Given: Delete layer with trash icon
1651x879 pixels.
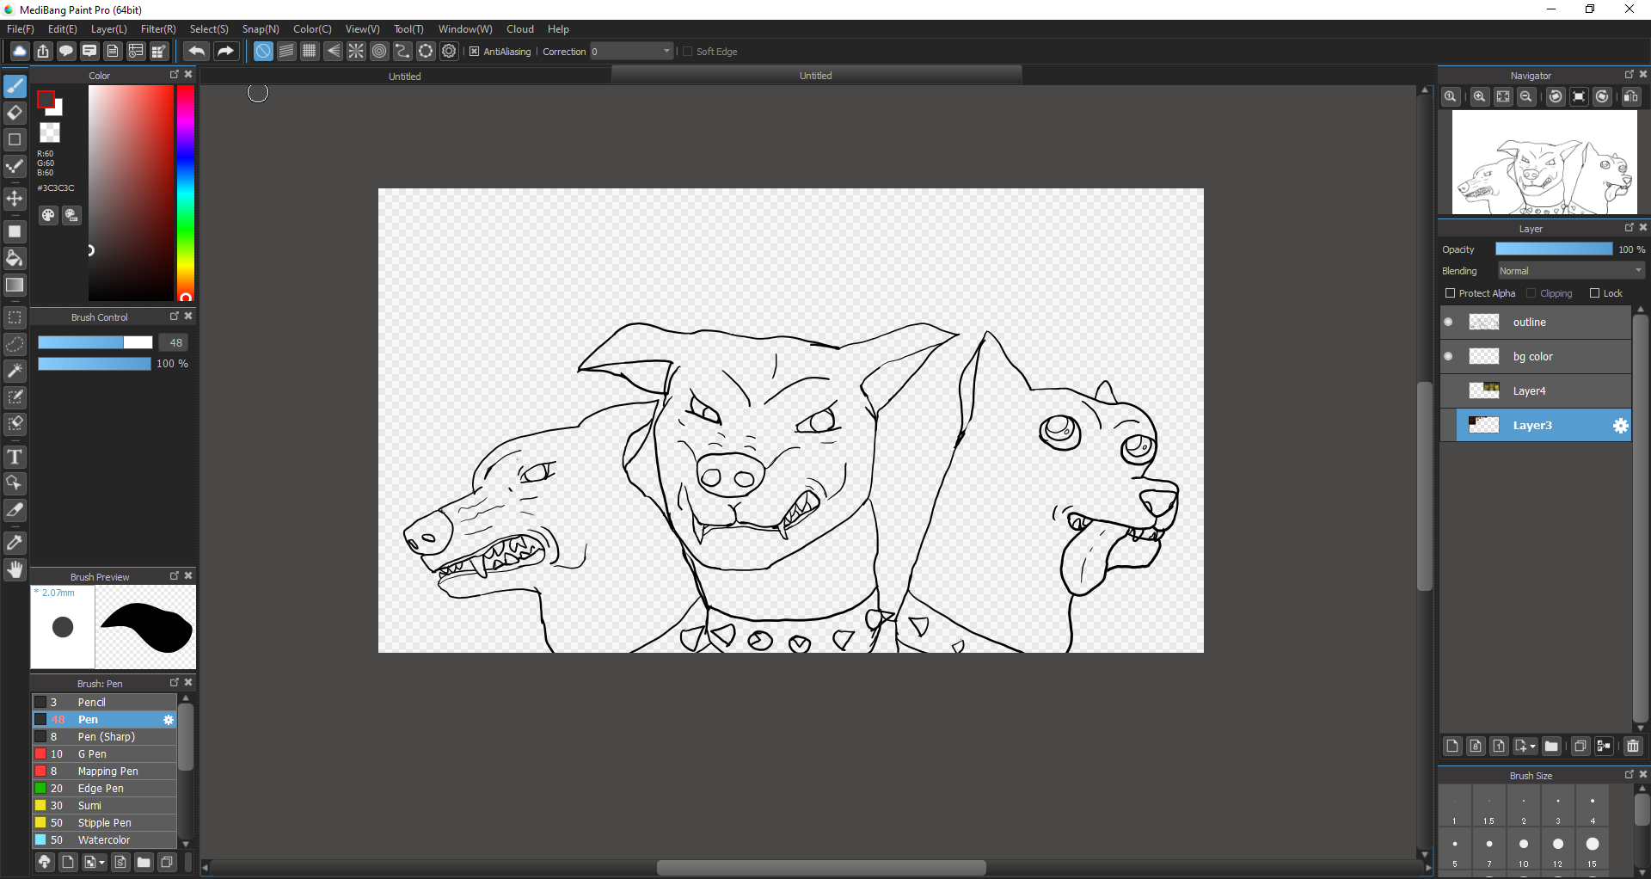Looking at the screenshot, I should click(x=1633, y=746).
